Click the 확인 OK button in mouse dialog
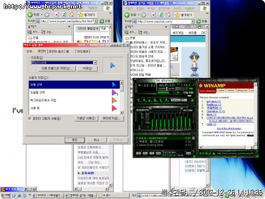 [75, 140]
